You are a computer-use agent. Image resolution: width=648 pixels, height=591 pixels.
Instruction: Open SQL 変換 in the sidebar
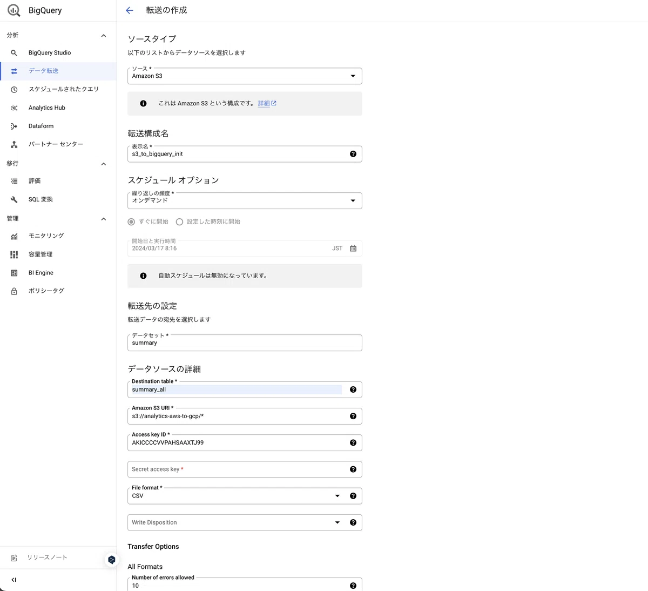click(x=58, y=199)
